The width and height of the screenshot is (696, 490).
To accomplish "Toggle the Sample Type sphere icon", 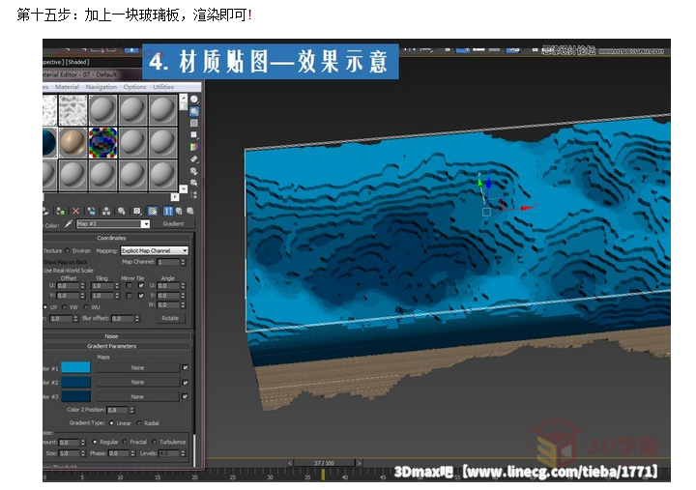I will point(194,100).
